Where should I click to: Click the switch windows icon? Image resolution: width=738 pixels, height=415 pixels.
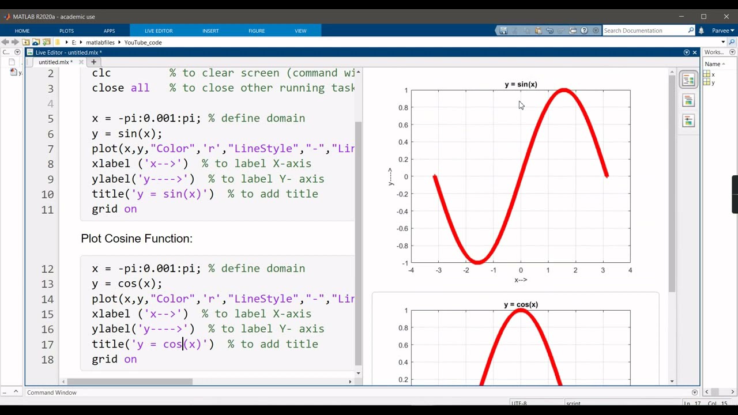573,31
